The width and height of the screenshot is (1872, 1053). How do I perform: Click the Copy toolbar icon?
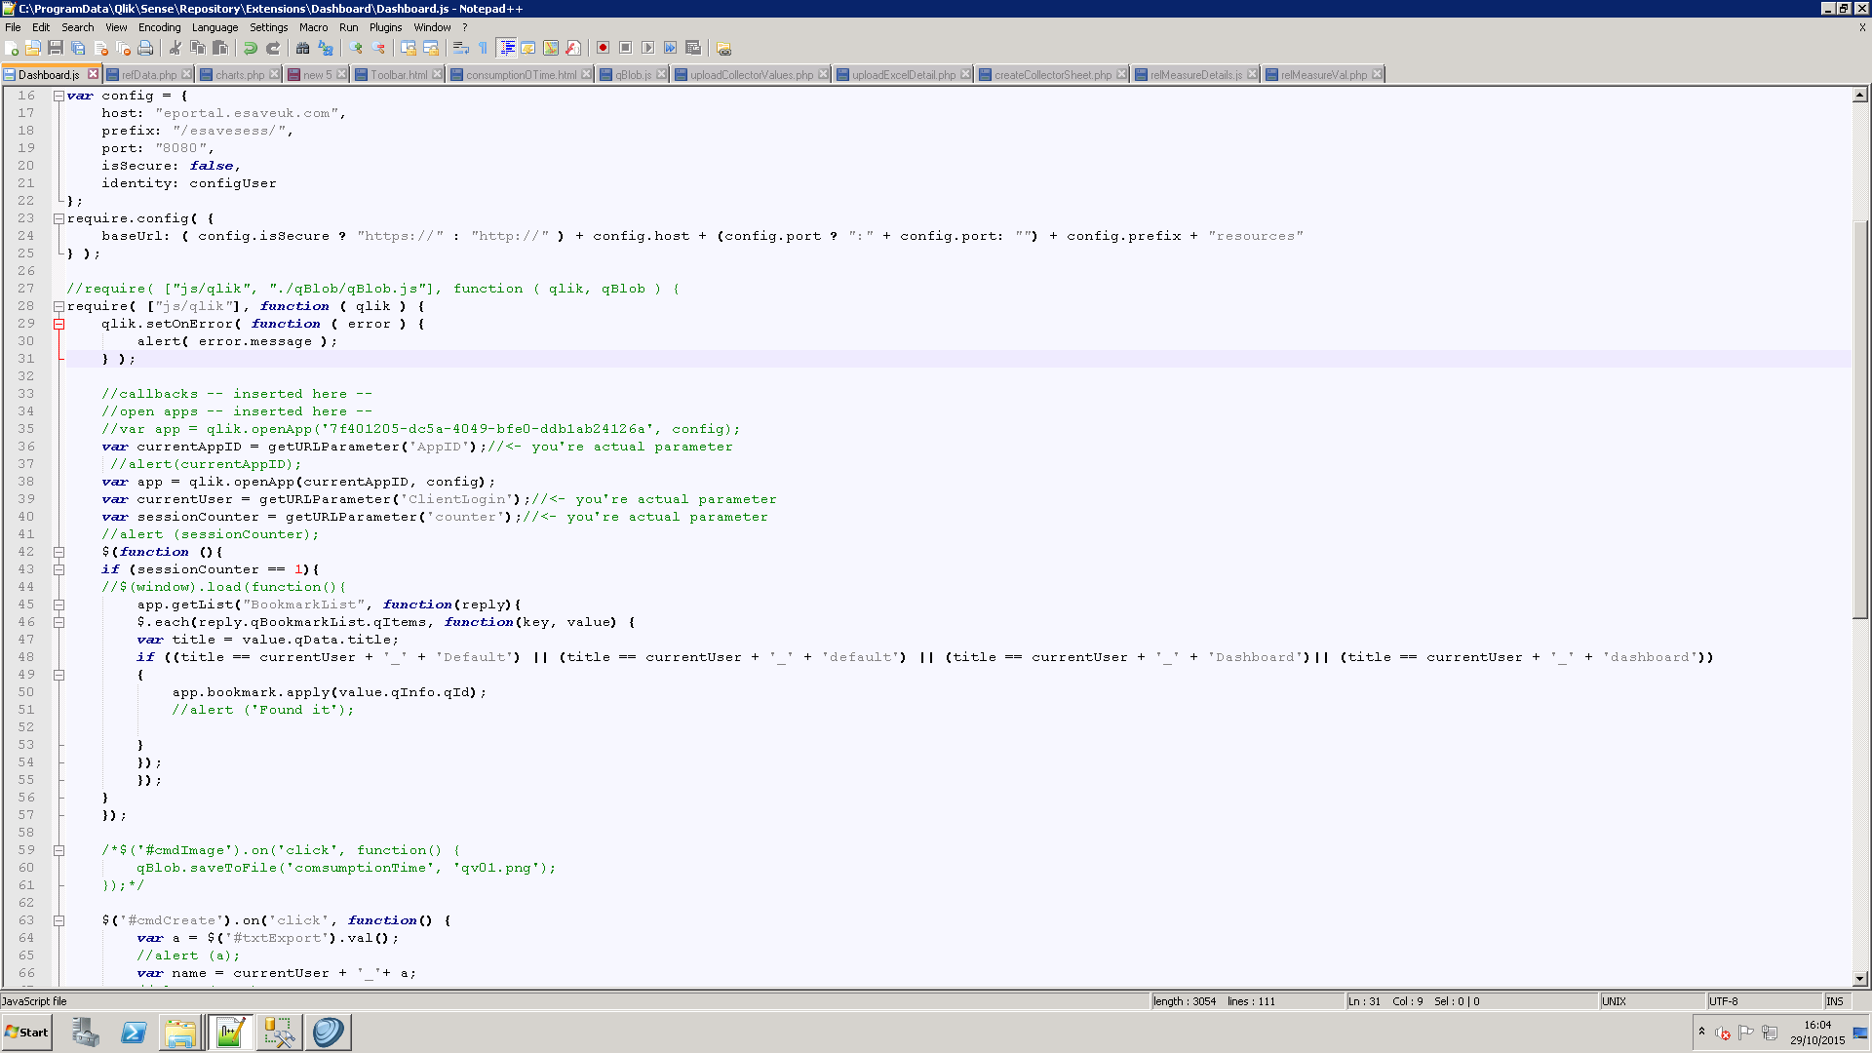point(198,48)
